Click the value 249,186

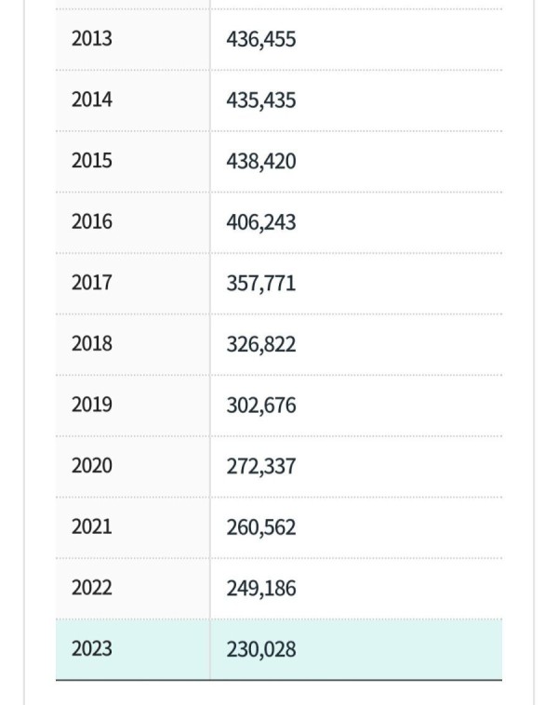click(261, 589)
